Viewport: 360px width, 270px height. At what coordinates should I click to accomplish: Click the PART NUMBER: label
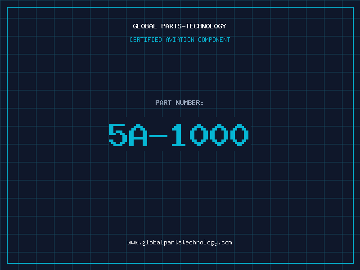179,103
